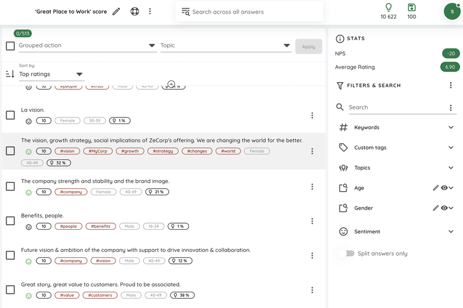This screenshot has height=308, width=463.
Task: Toggle Gender filter visibility eye
Action: 444,208
